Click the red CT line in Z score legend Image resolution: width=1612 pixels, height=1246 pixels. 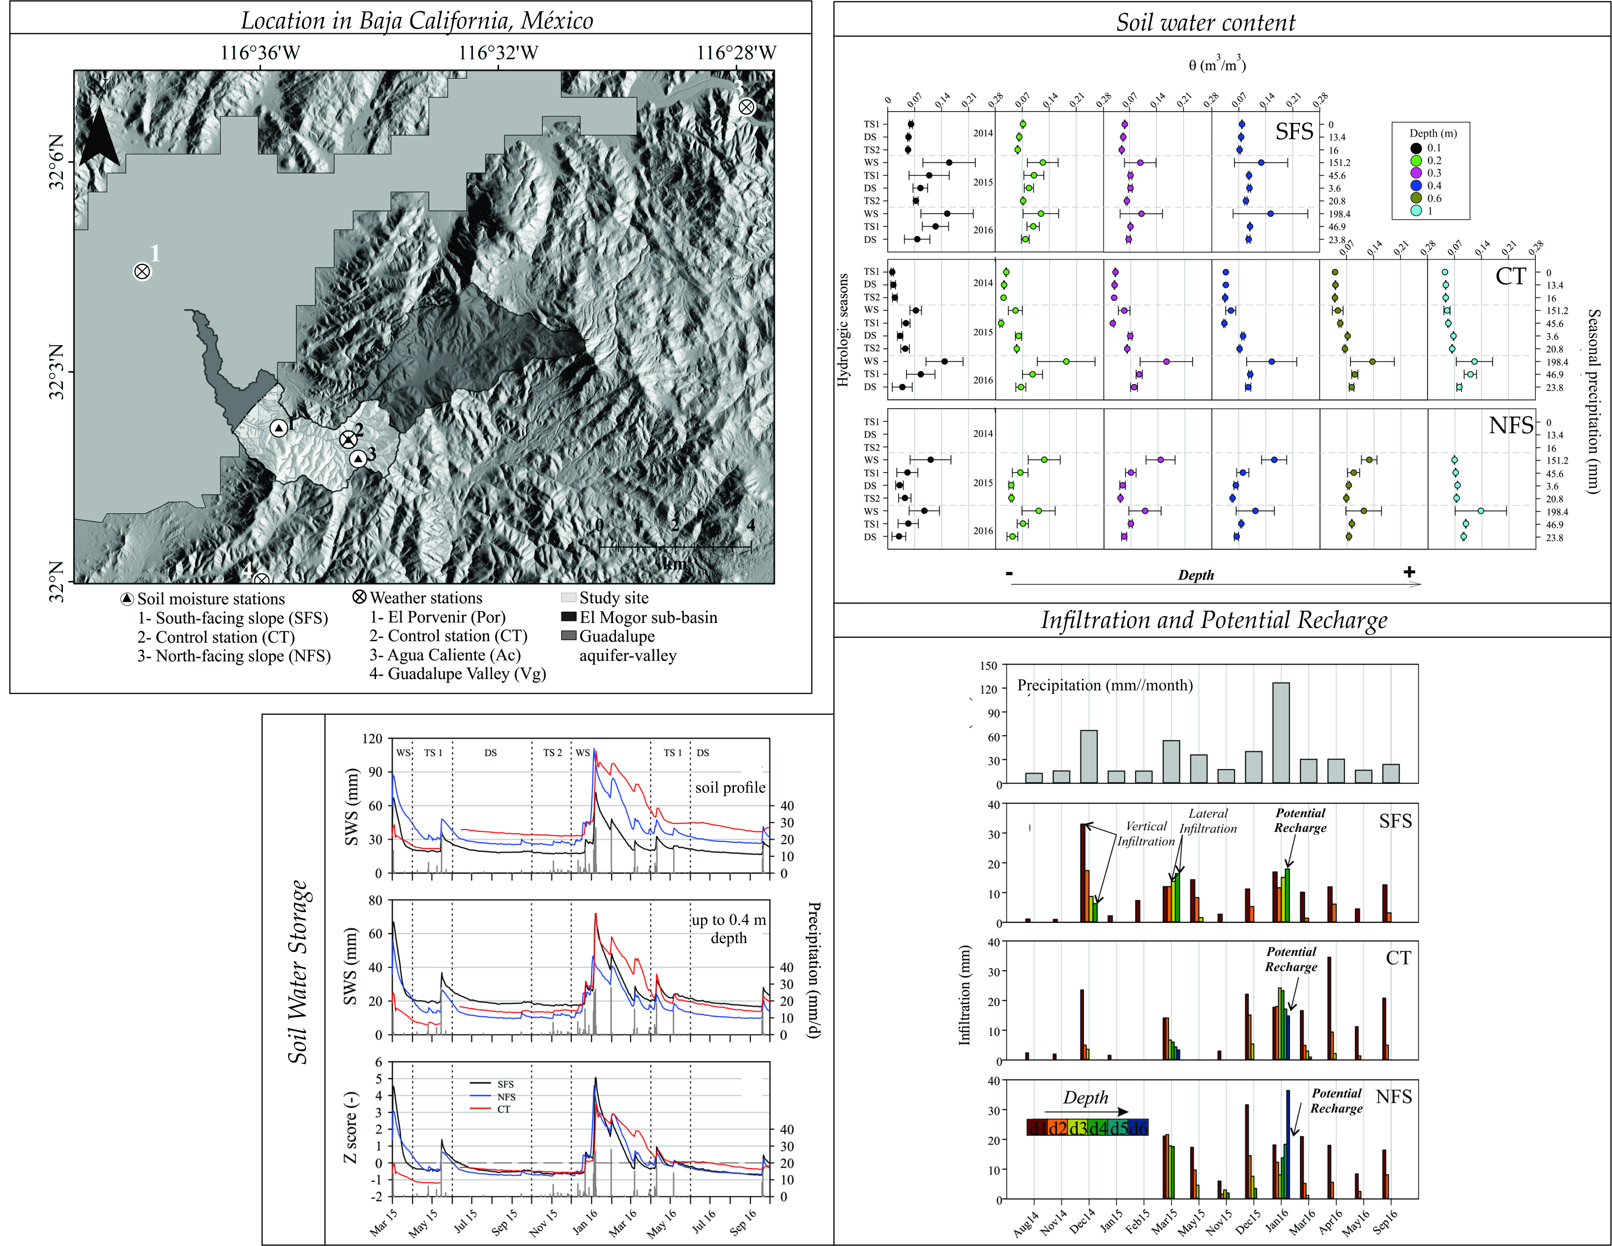coord(480,1109)
